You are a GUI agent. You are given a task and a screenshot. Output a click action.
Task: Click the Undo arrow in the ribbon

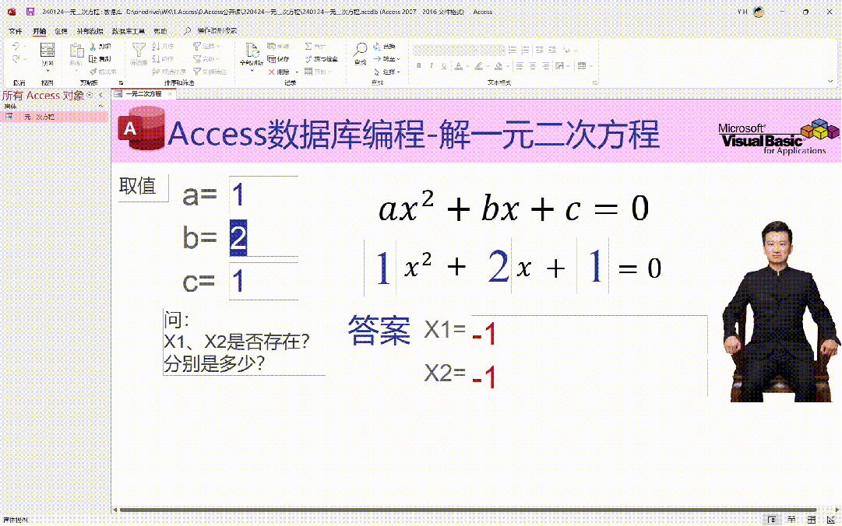16,47
